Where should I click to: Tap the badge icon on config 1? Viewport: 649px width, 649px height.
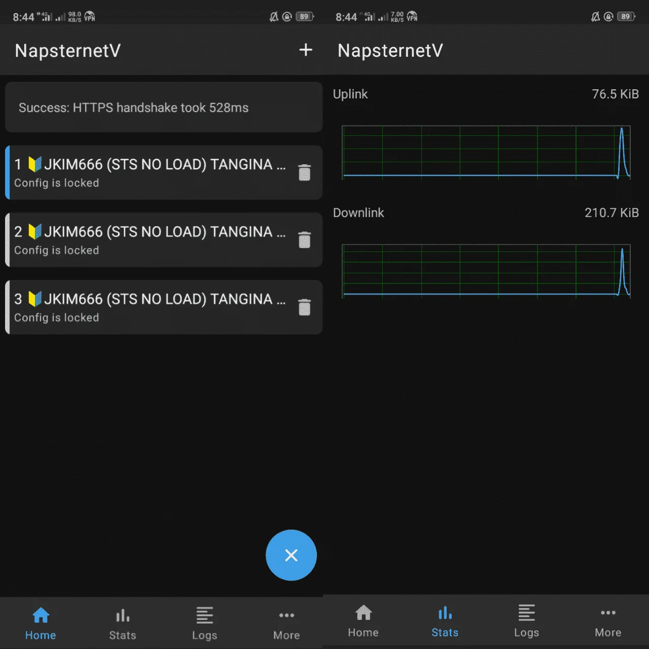(x=34, y=164)
